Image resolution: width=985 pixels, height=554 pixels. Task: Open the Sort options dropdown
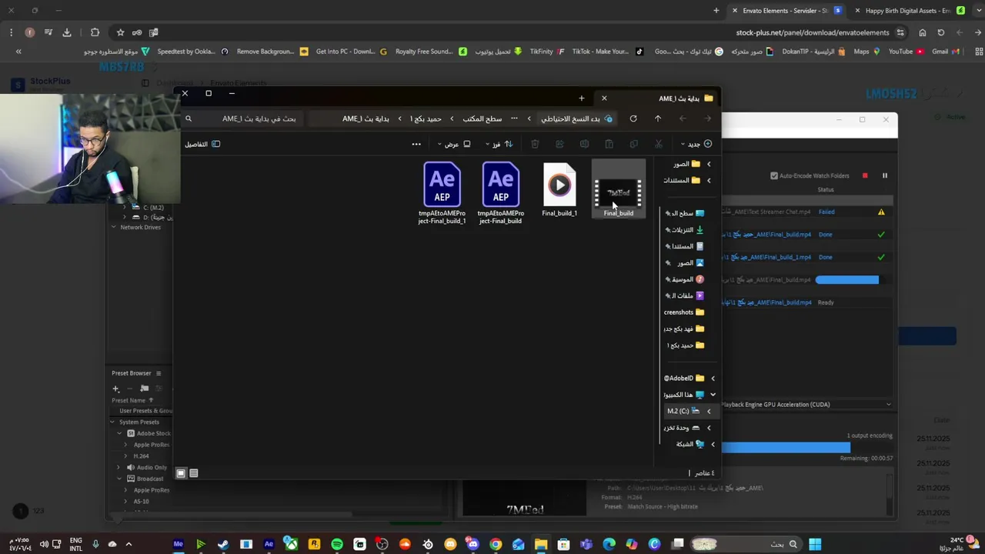(499, 144)
